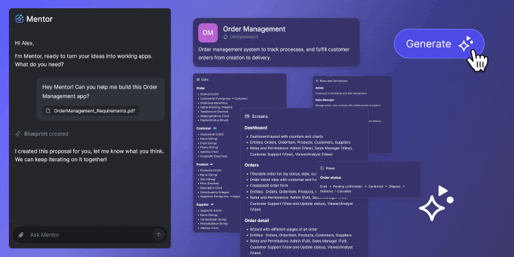Screen dimensions: 514x257
Task: Click 'I created this proposal for you' message
Action: coord(90,156)
